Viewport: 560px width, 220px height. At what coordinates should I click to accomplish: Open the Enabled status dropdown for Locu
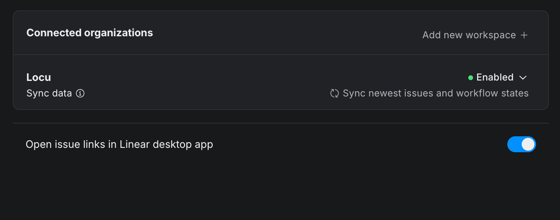pyautogui.click(x=498, y=77)
